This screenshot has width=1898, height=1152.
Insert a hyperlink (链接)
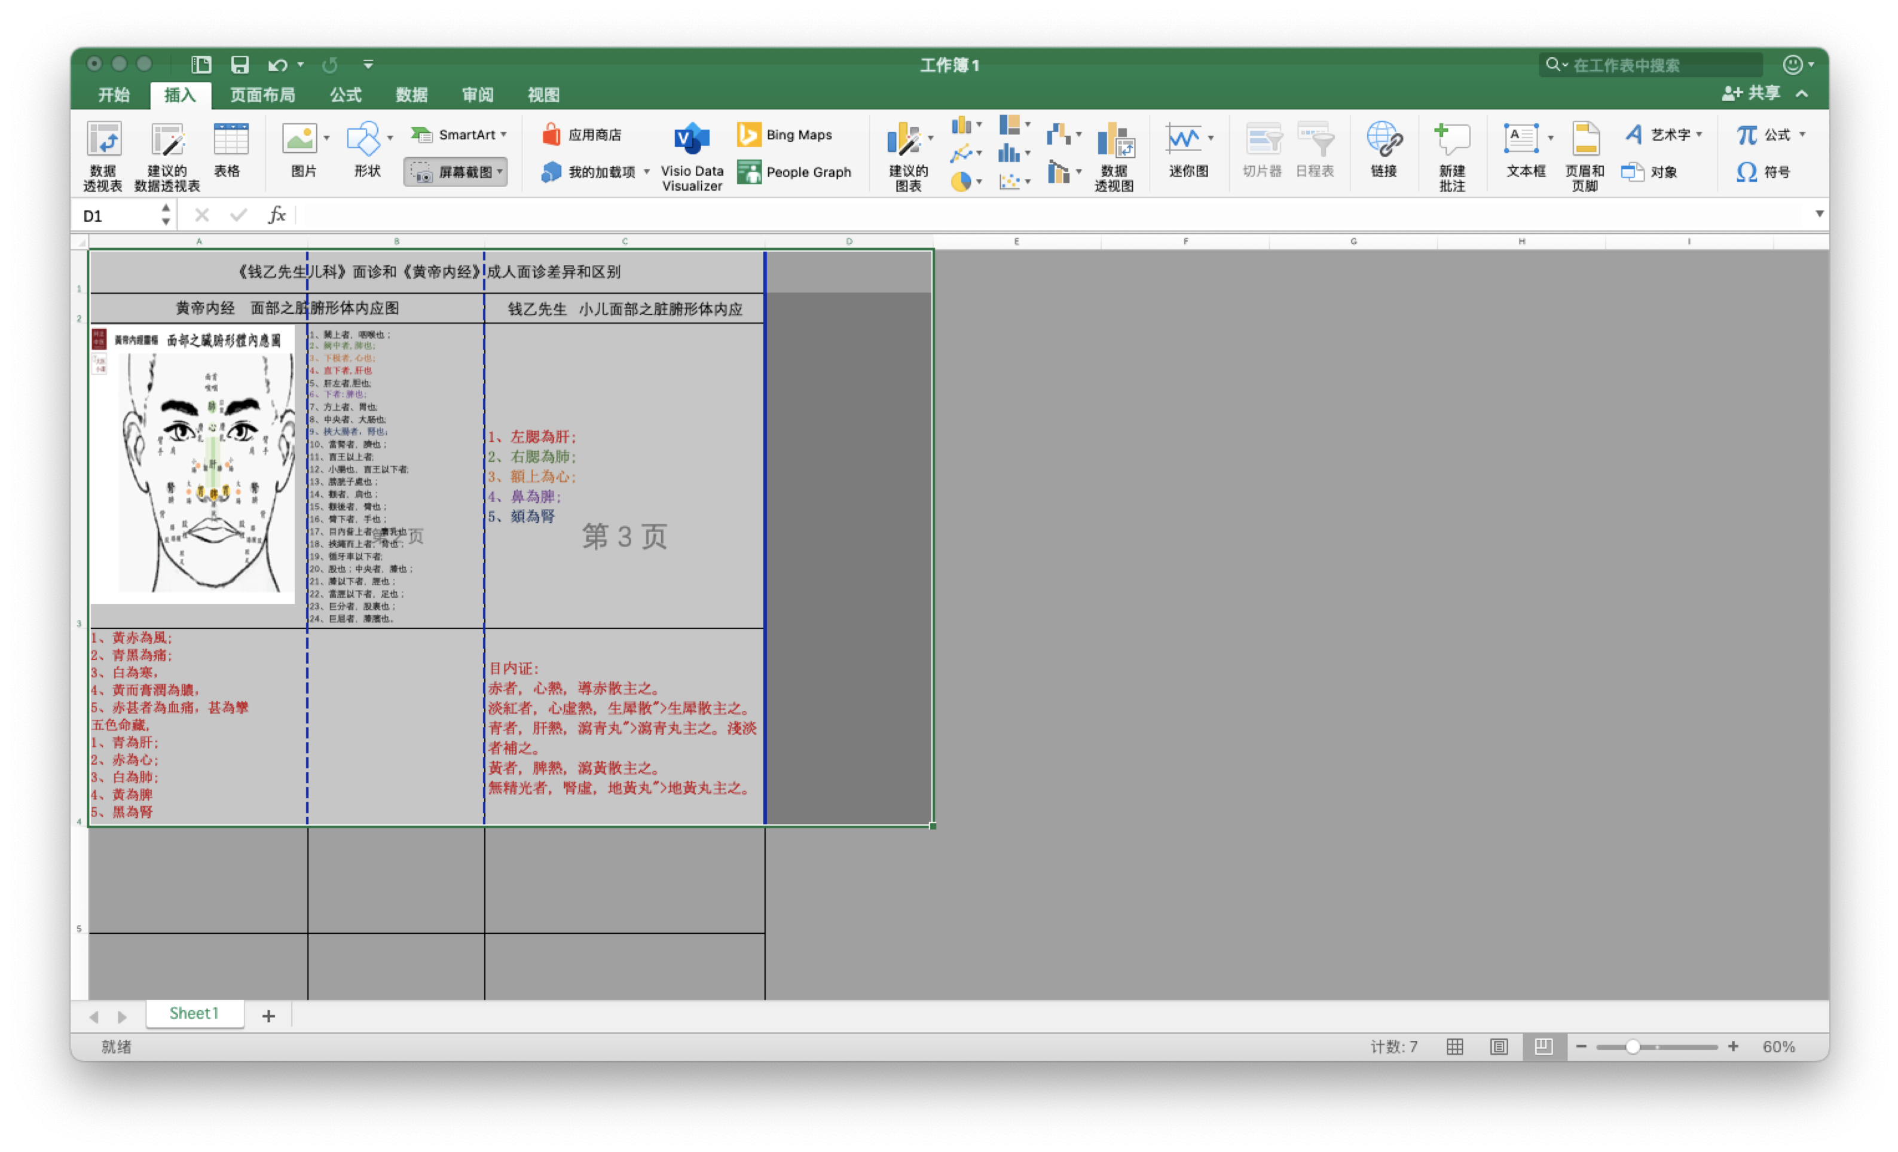[1384, 150]
